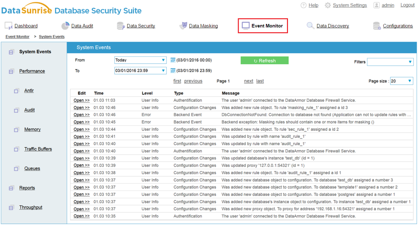Open the Help link
The image size is (418, 225).
point(313,5)
